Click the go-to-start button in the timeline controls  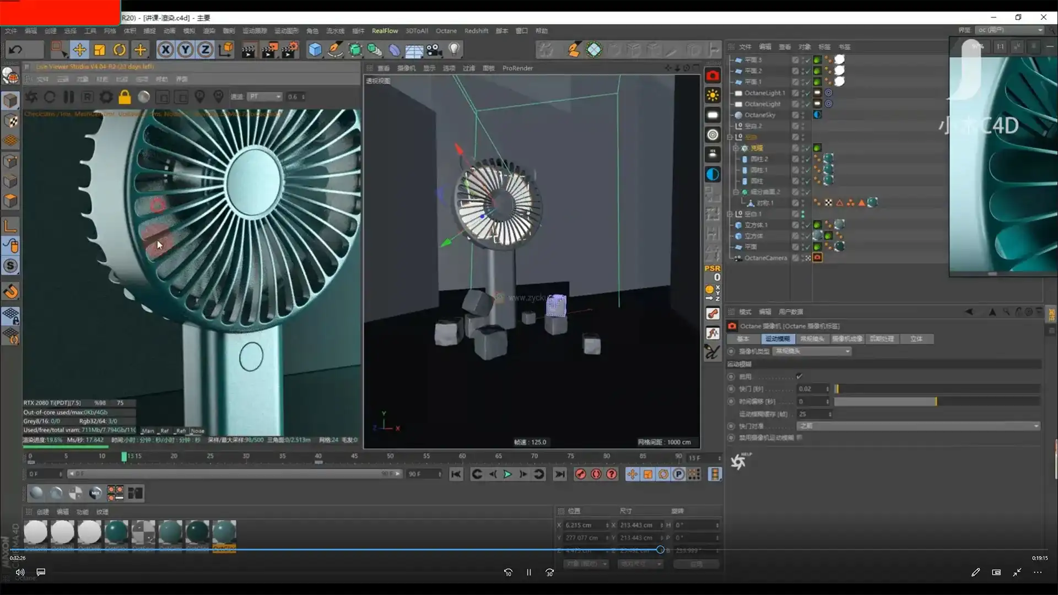456,474
